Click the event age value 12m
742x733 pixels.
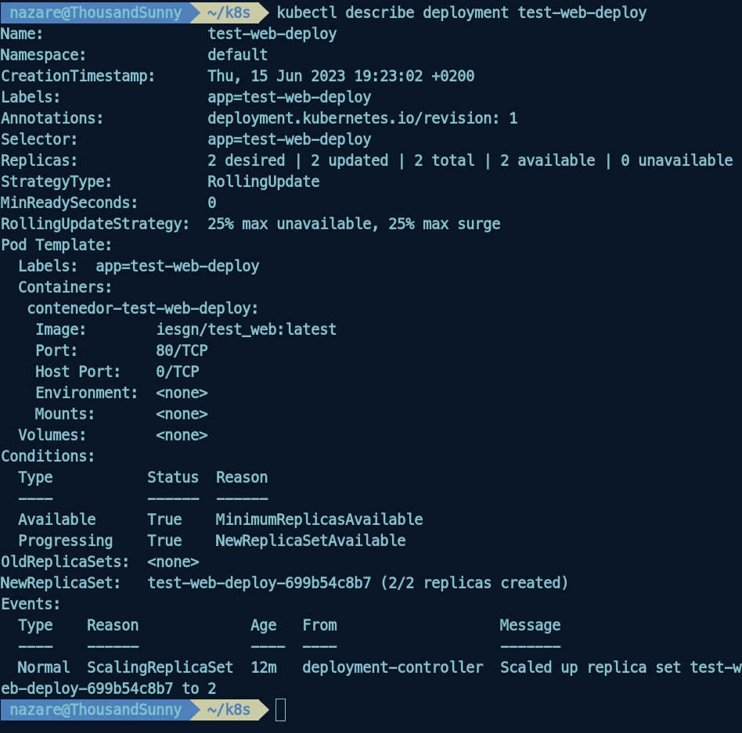tap(263, 667)
